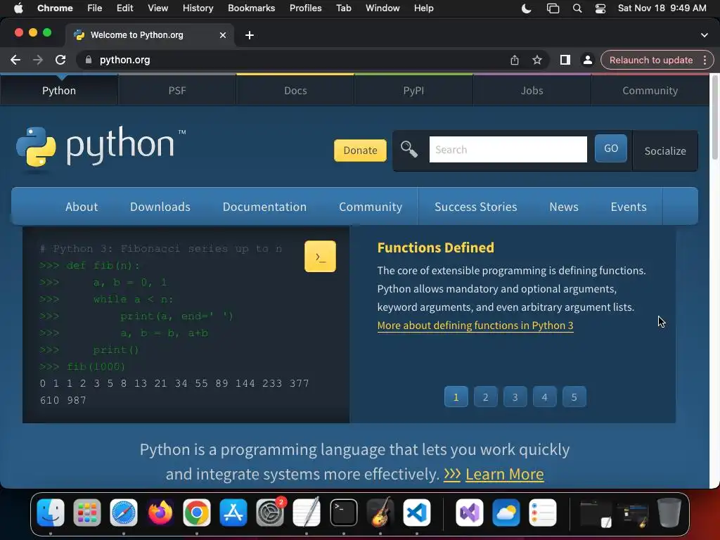The image size is (720, 540).
Task: Bookmark this page with the star icon
Action: 537,60
